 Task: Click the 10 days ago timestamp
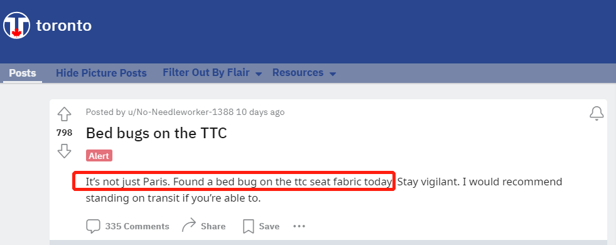[x=261, y=112]
